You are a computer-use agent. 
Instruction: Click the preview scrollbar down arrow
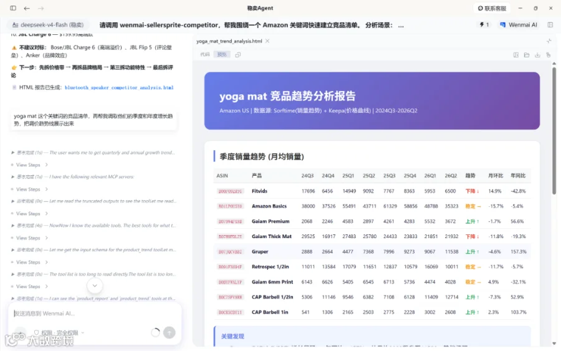point(554,344)
